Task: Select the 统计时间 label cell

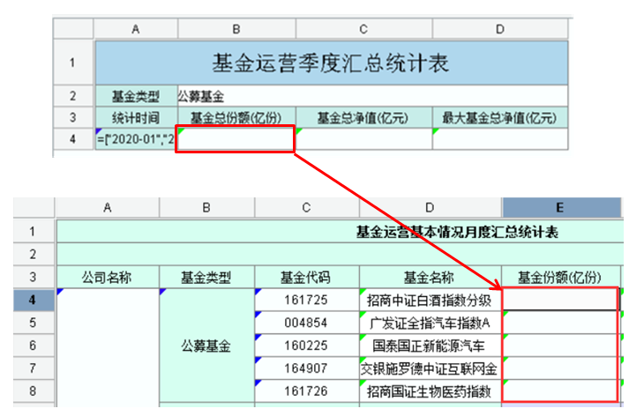Action: point(136,118)
